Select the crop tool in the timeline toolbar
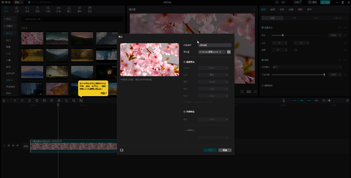The image size is (351, 178). click(74, 101)
